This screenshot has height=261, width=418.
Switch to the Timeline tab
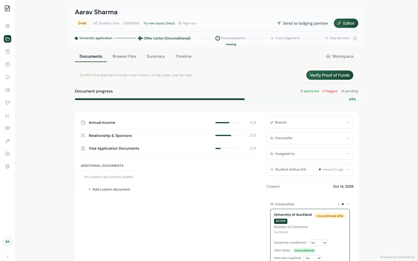pos(183,56)
